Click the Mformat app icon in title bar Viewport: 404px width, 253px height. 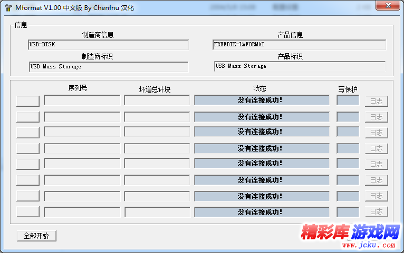pyautogui.click(x=8, y=8)
